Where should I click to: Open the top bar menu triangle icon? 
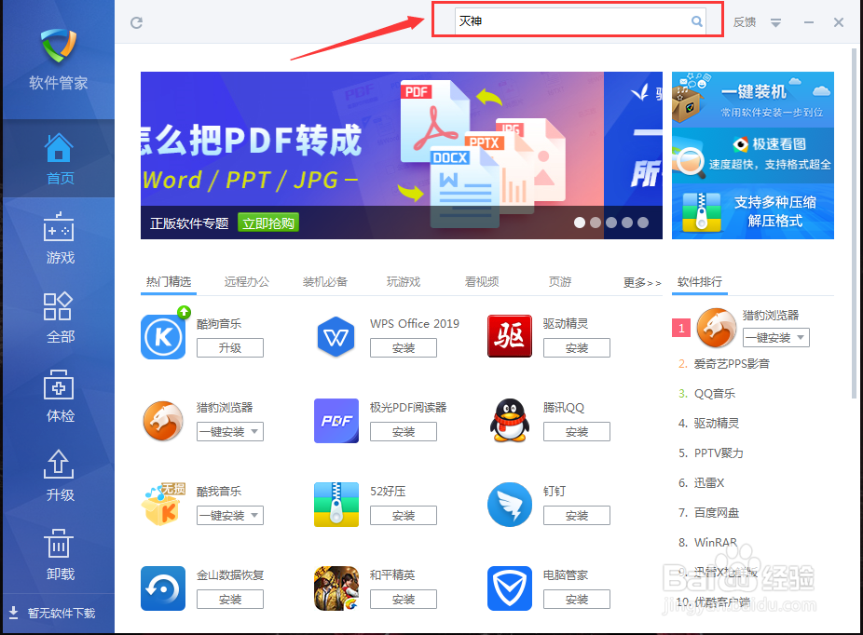[x=775, y=22]
